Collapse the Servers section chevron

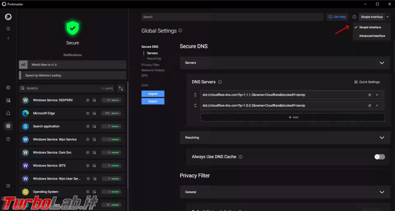(382, 63)
